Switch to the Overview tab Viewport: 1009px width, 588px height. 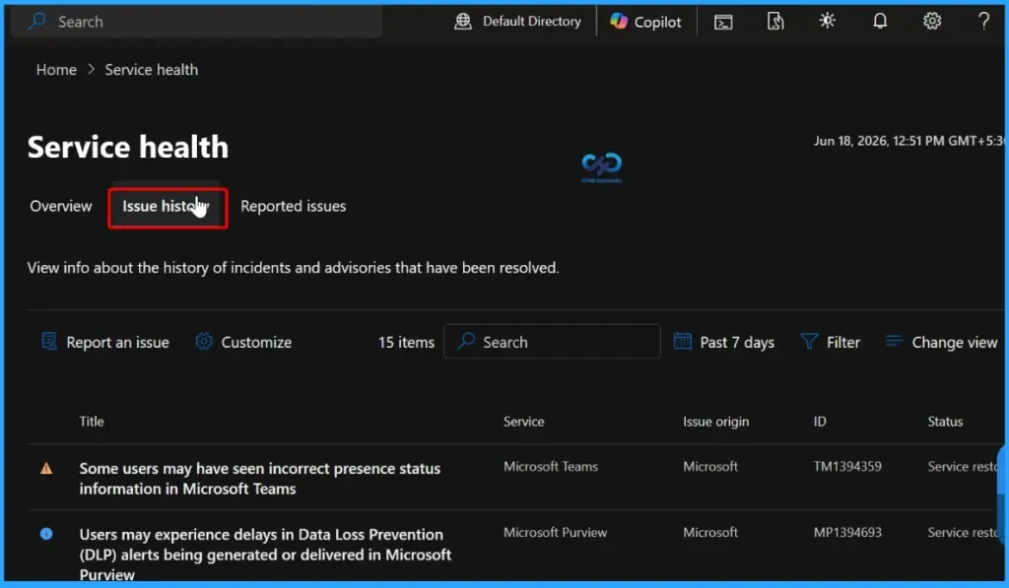[x=61, y=206]
